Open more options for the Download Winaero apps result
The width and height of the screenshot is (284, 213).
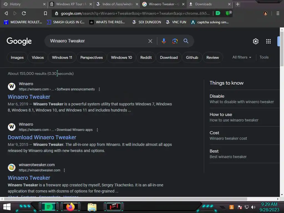(x=97, y=130)
